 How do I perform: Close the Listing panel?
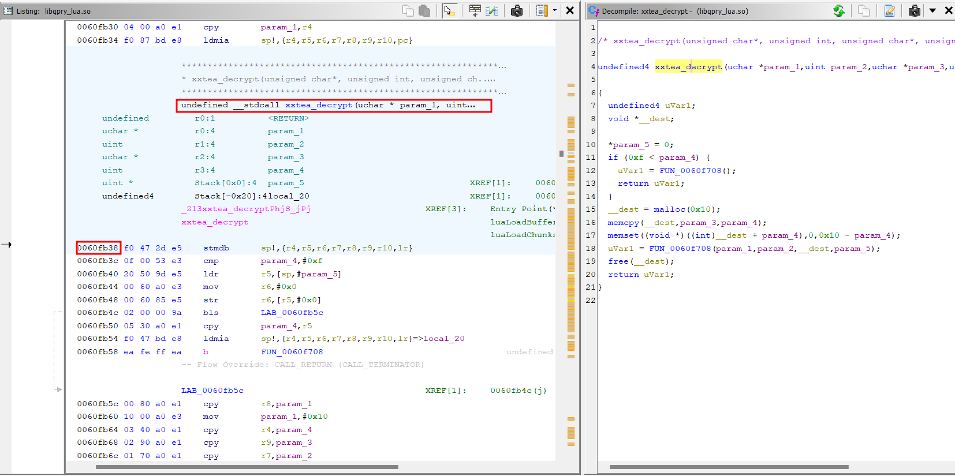coord(570,10)
